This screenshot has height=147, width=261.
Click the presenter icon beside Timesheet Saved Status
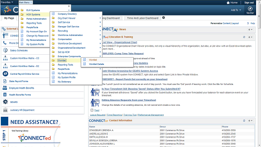coord(95,92)
